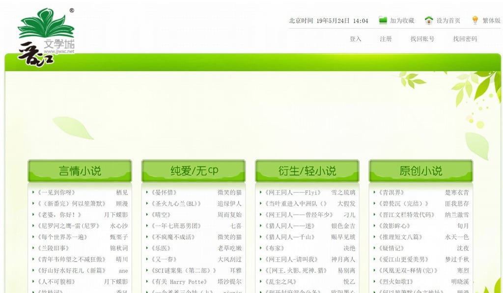Click arrow bullet before 《布家》
The width and height of the screenshot is (503, 293).
click(x=261, y=248)
